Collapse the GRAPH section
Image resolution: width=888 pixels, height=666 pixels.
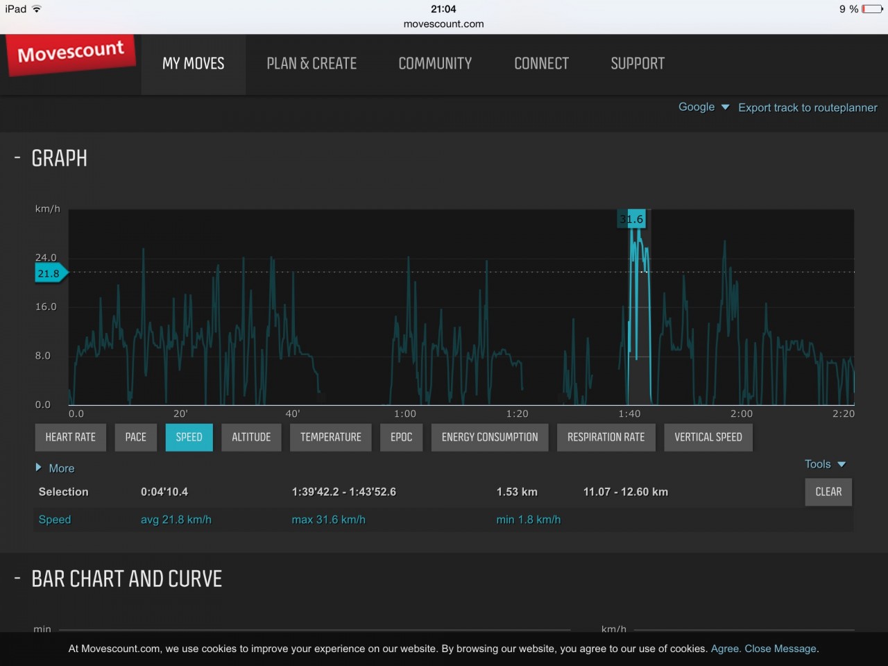[x=17, y=159]
